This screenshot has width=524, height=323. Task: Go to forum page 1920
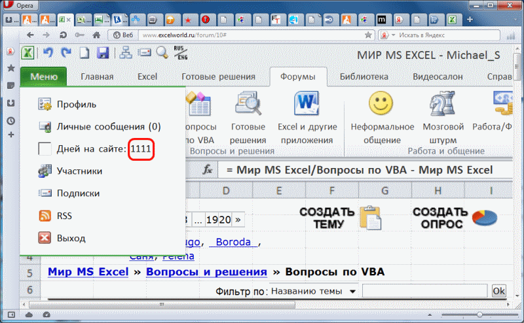(218, 220)
